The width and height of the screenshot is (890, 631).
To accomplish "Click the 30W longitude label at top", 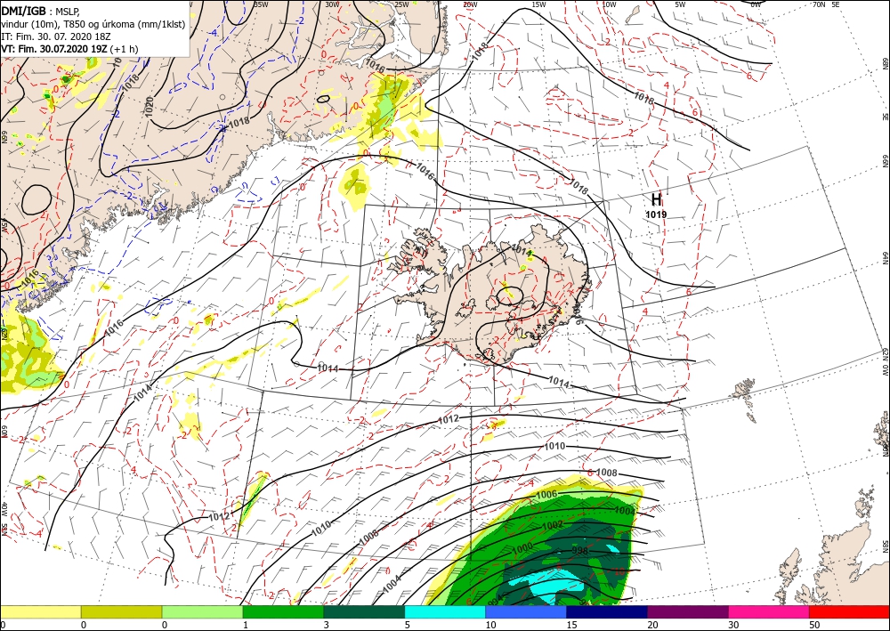I will pyautogui.click(x=332, y=4).
